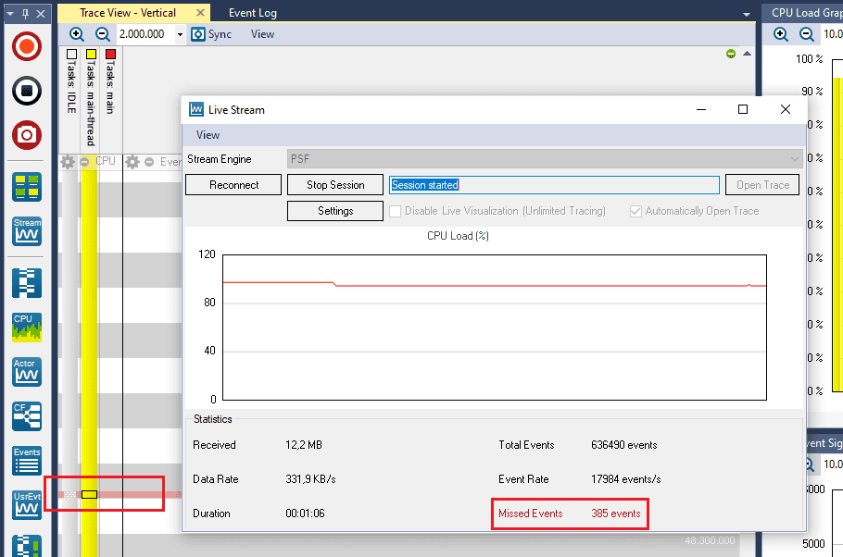Switch to the Trace View - Vertical tab
This screenshot has width=843, height=557.
(128, 13)
